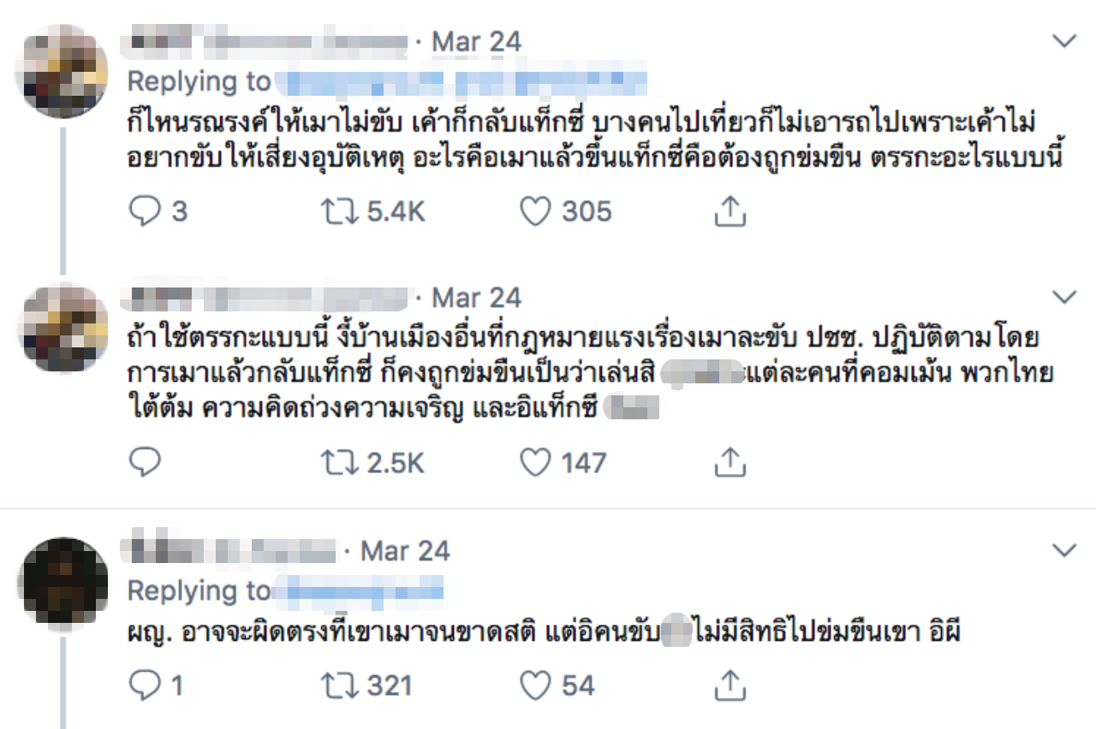Open the third tweet's more-options chevron
The height and width of the screenshot is (729, 1096).
click(1063, 550)
